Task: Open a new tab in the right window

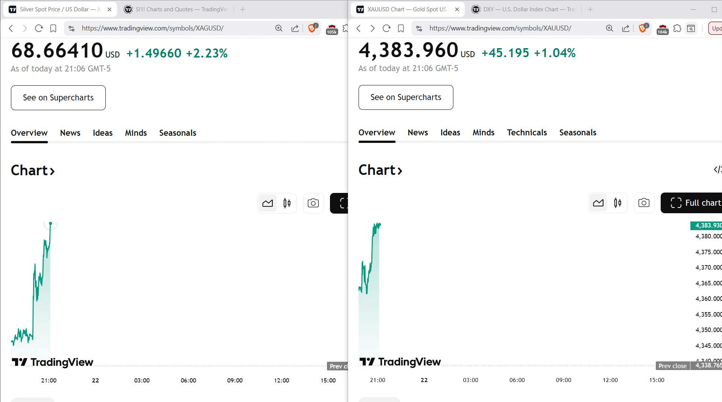Action: (590, 9)
